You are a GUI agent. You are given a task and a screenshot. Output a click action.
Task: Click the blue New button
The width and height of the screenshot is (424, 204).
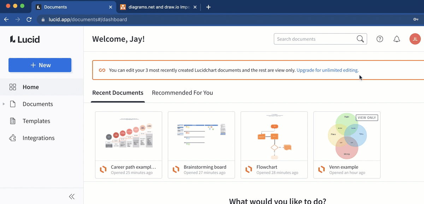click(x=40, y=65)
